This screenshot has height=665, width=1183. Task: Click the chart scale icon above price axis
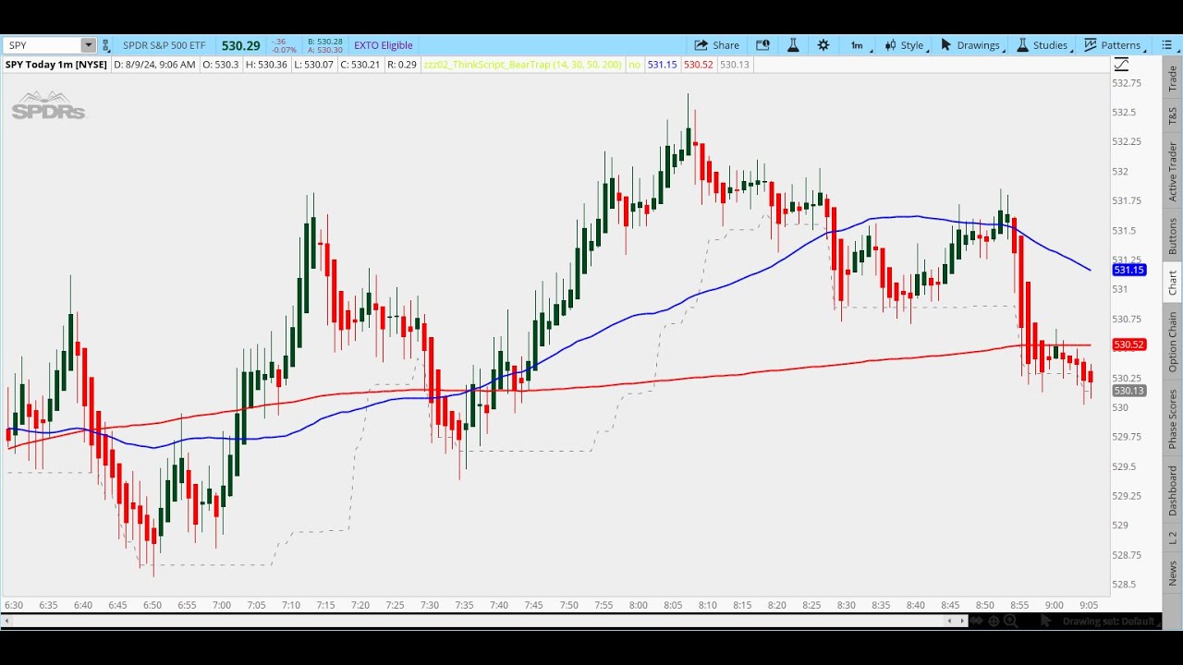(x=1121, y=64)
